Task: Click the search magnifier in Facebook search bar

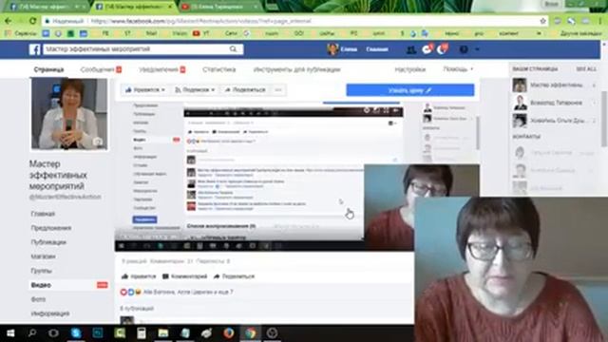Action: (x=233, y=48)
